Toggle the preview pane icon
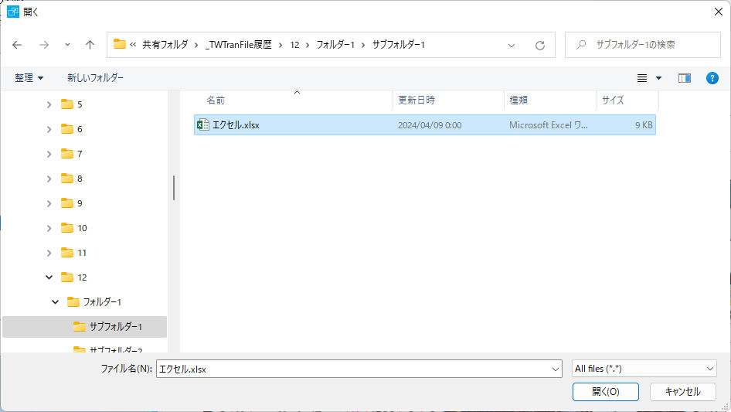This screenshot has width=731, height=412. pos(684,78)
